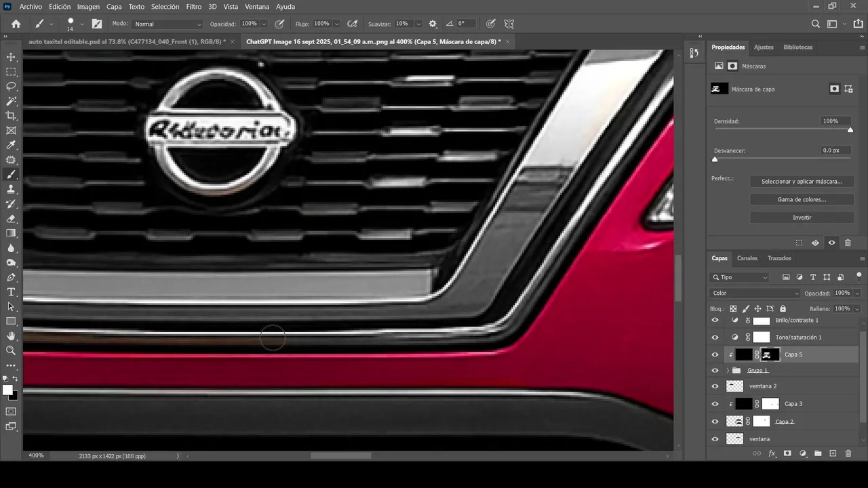
Task: Select the Zoom tool
Action: pos(11,350)
